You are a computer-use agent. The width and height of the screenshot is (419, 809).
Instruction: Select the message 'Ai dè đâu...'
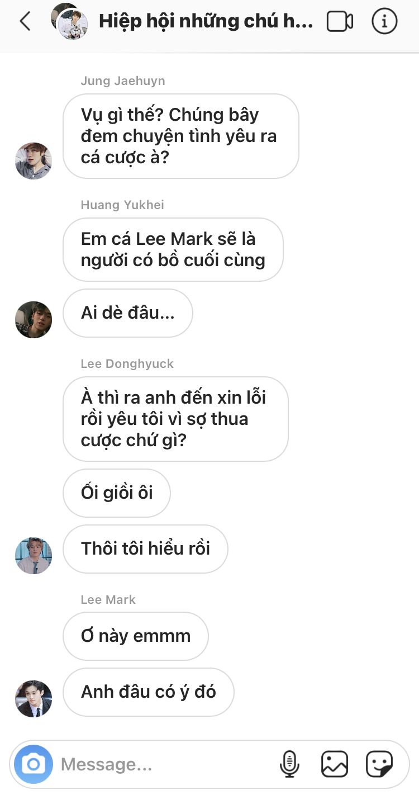(128, 313)
